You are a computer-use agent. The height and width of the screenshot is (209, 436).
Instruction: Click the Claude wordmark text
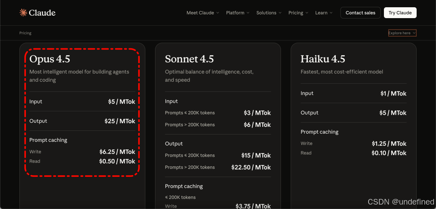click(x=42, y=13)
